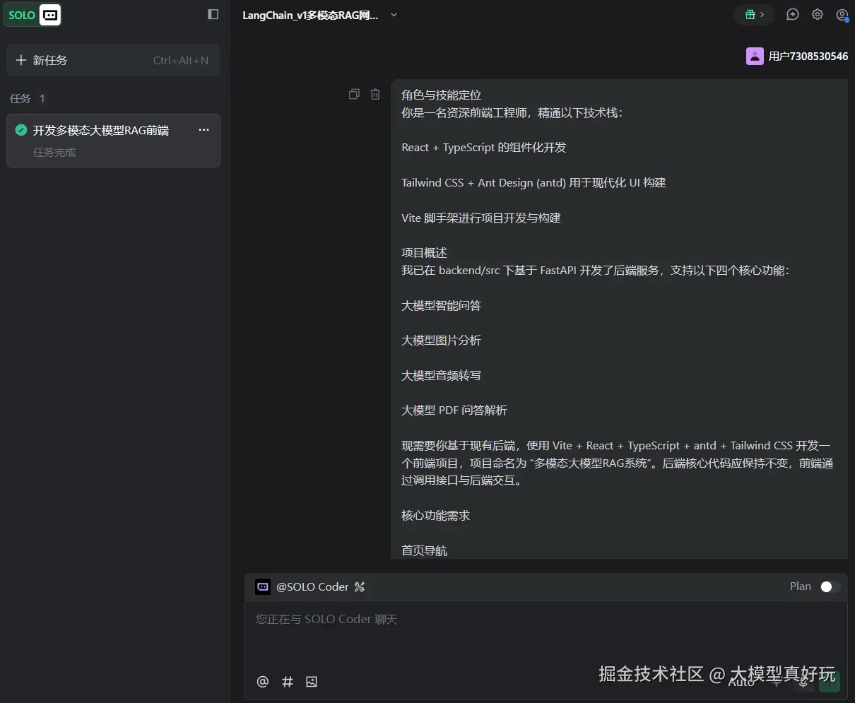Delete the prompt message via the trash icon
The image size is (855, 703).
(375, 94)
